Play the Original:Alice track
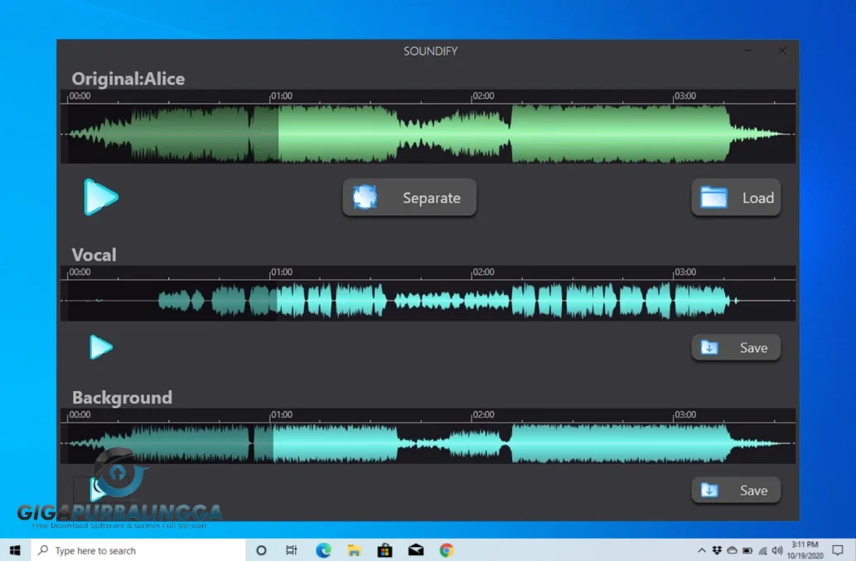Screen dimensions: 856x561 tap(99, 197)
